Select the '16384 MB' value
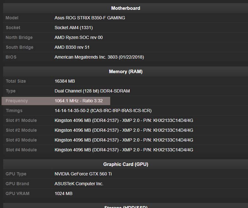Screen dimensions: 248x208 click(65, 81)
